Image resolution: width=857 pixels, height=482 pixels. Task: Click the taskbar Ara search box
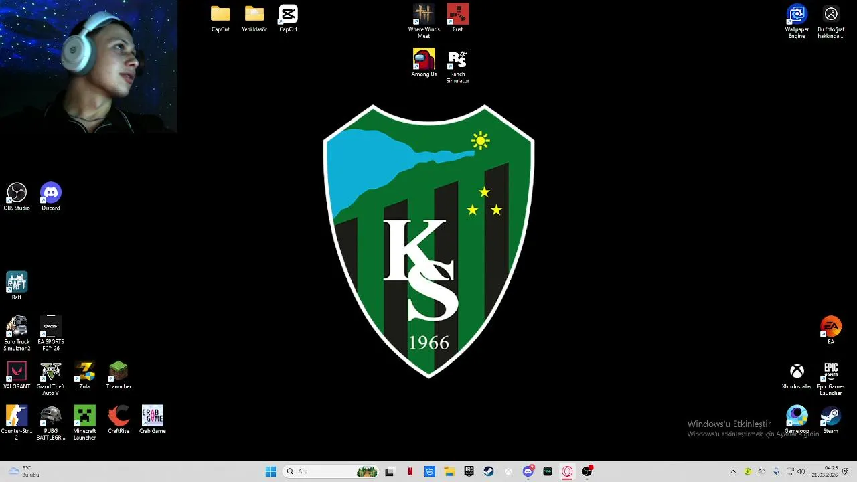pos(331,471)
